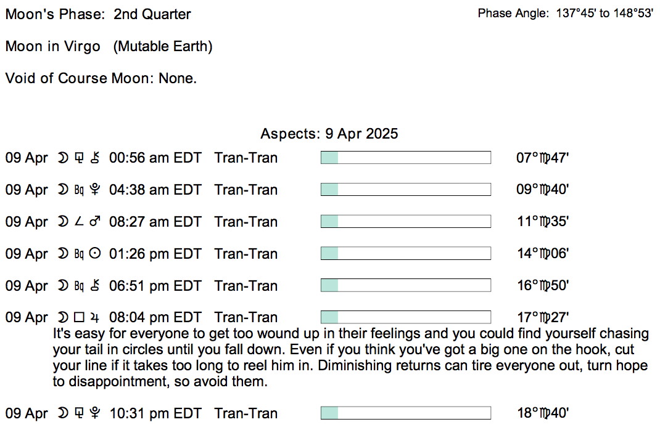Click the square aspect symbol at 08:04 pm
The height and width of the screenshot is (430, 660).
click(78, 318)
